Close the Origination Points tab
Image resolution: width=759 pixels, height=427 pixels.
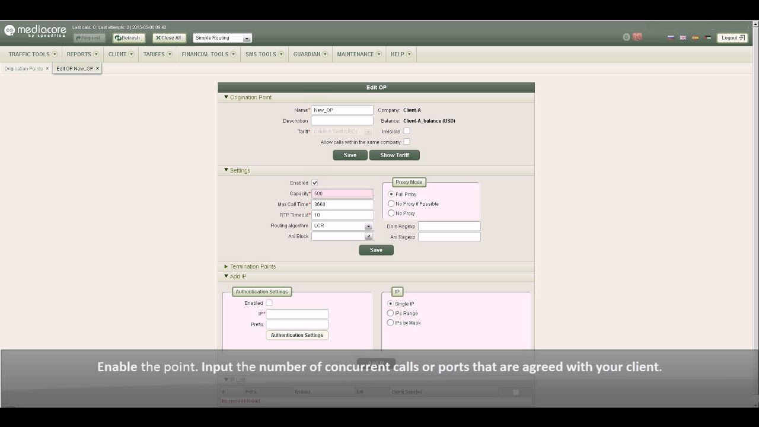point(47,69)
